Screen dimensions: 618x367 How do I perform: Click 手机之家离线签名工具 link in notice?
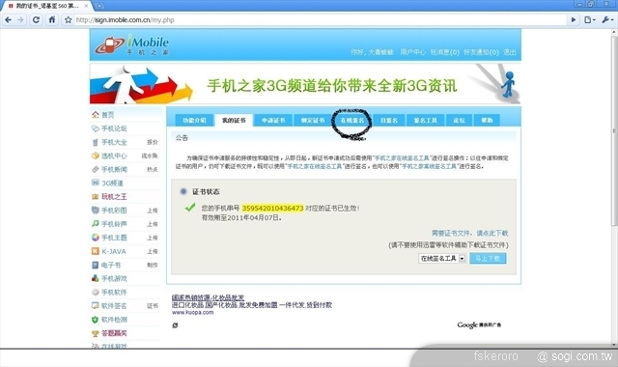click(429, 166)
